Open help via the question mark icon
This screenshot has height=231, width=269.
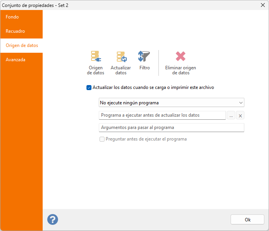point(53,219)
